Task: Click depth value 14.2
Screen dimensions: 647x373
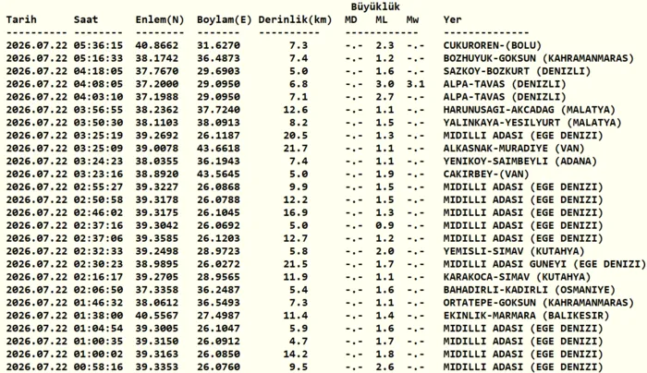Action: (x=296, y=355)
